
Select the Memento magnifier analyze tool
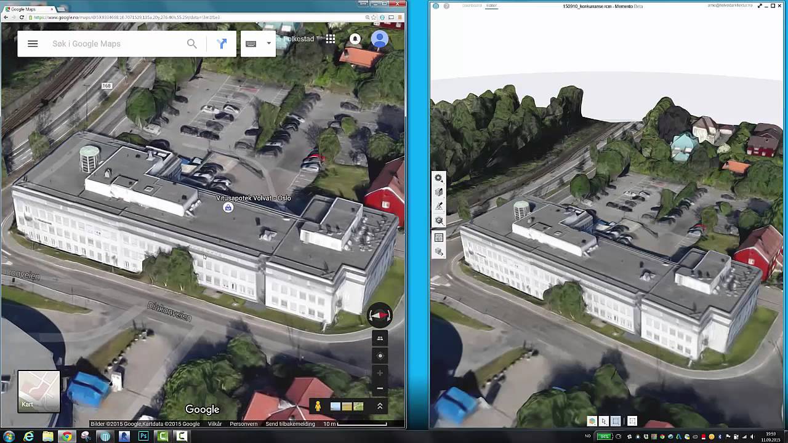point(439,220)
